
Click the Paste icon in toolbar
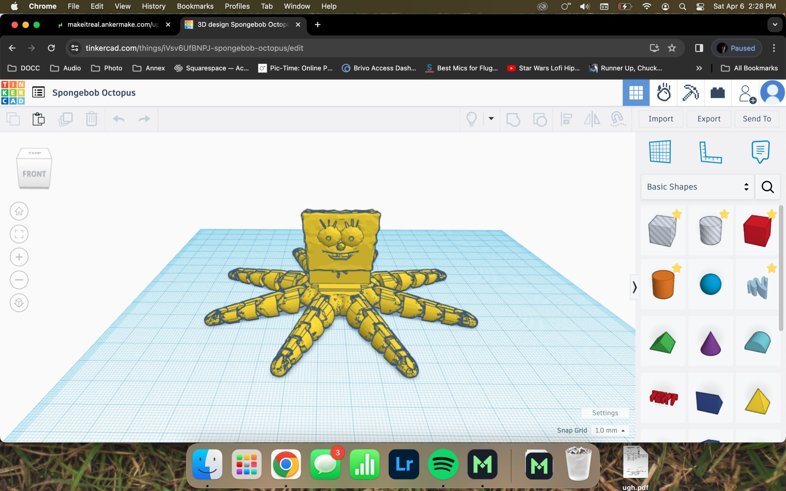[38, 119]
